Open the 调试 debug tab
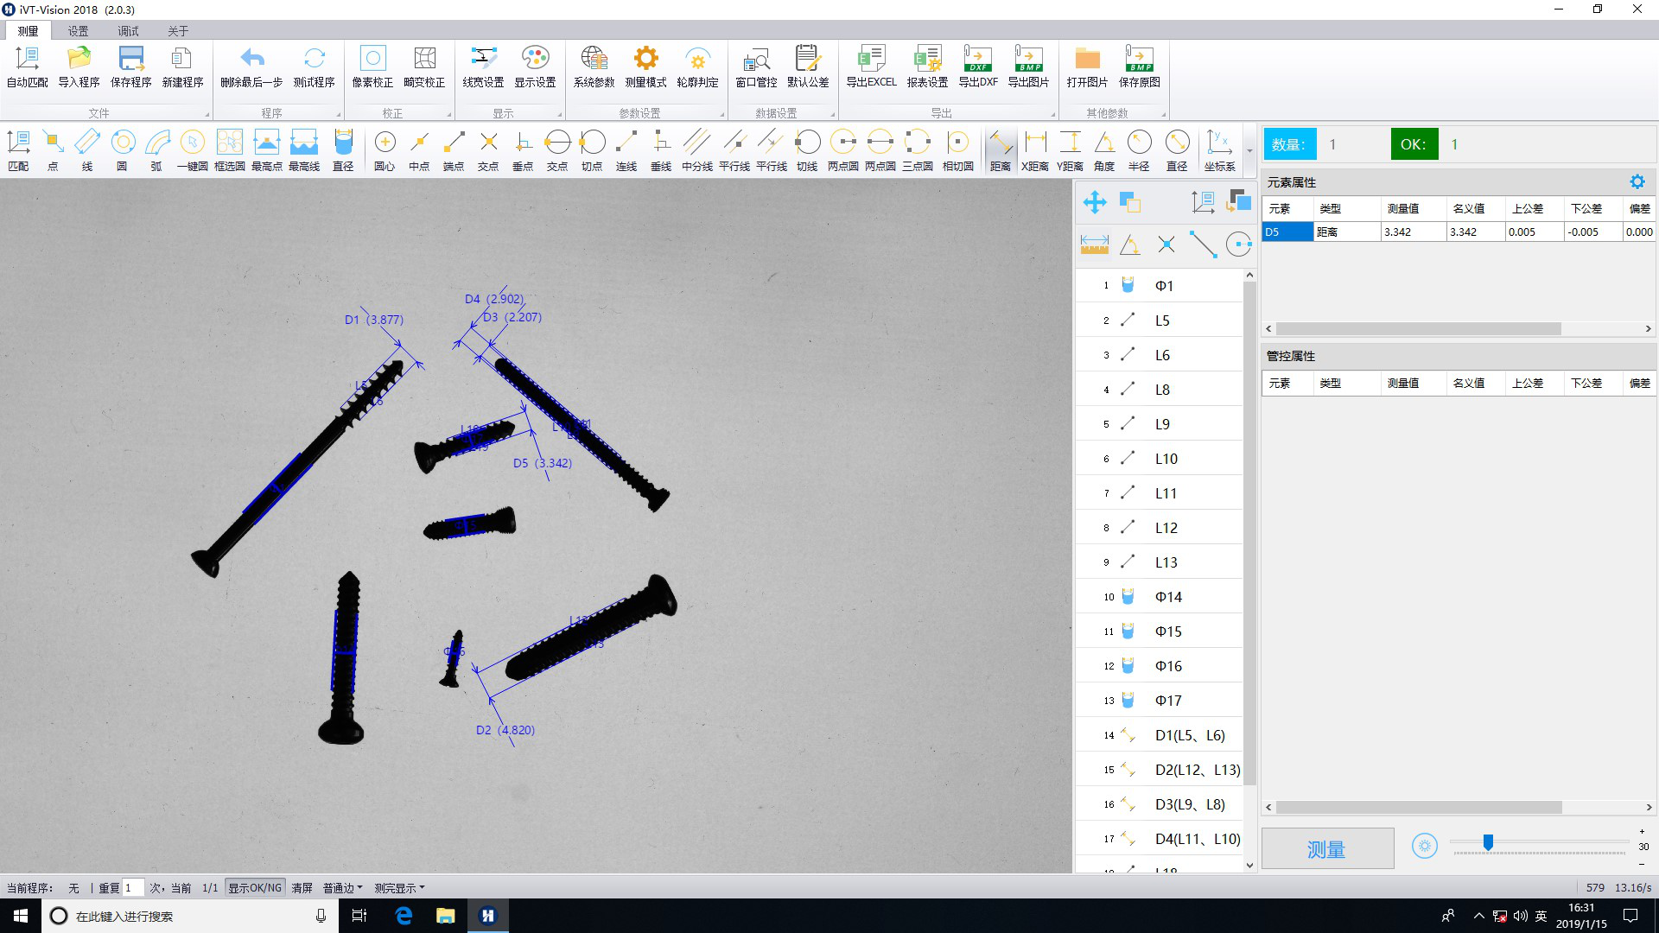This screenshot has height=933, width=1659. (x=128, y=30)
